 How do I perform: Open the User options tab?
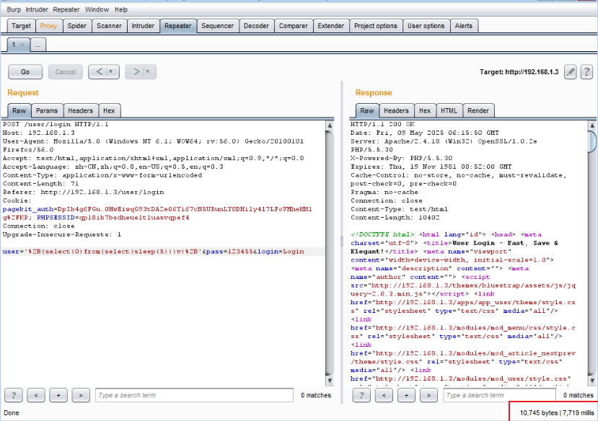tap(426, 26)
